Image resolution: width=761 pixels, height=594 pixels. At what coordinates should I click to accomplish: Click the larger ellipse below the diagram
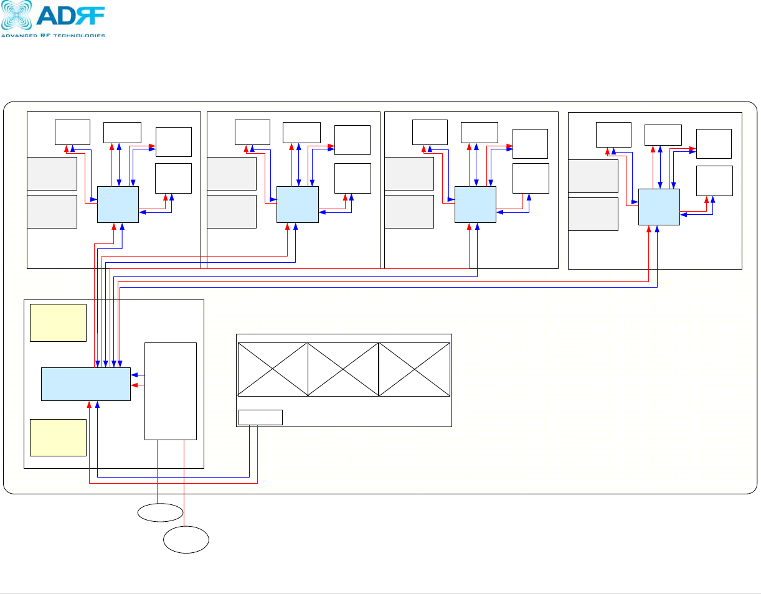pos(186,539)
